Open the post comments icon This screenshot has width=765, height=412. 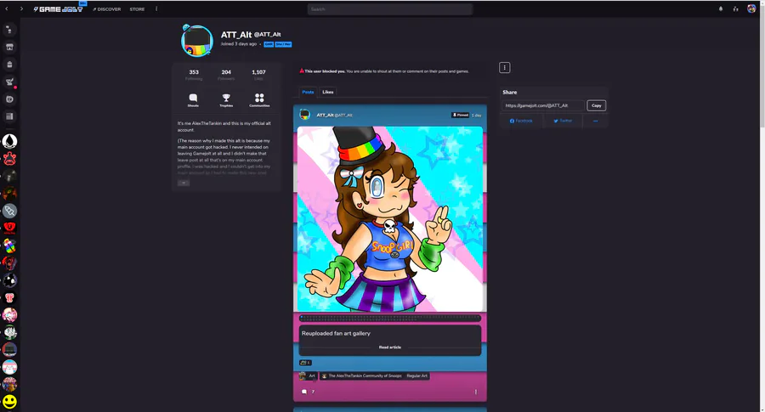pyautogui.click(x=304, y=392)
